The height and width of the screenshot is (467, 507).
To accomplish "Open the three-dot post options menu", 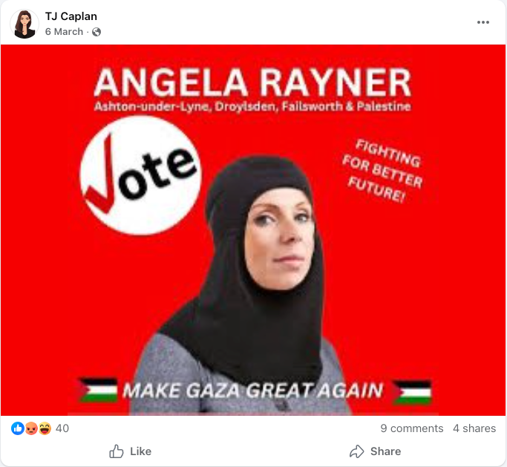I will pos(483,22).
